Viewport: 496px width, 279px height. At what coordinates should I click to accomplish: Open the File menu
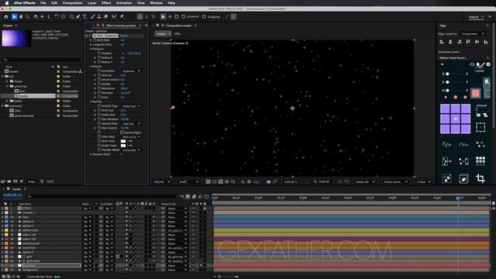pos(43,3)
